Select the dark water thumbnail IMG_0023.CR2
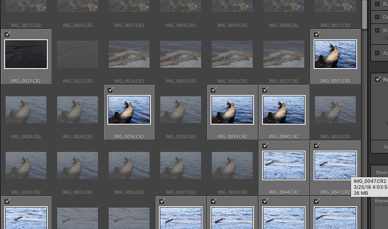The width and height of the screenshot is (388, 229). pos(26,54)
